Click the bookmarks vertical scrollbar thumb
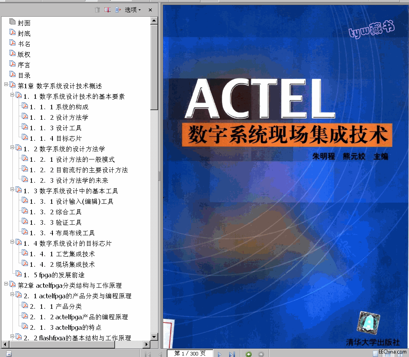Image resolution: width=409 pixels, height=357 pixels. click(x=154, y=67)
